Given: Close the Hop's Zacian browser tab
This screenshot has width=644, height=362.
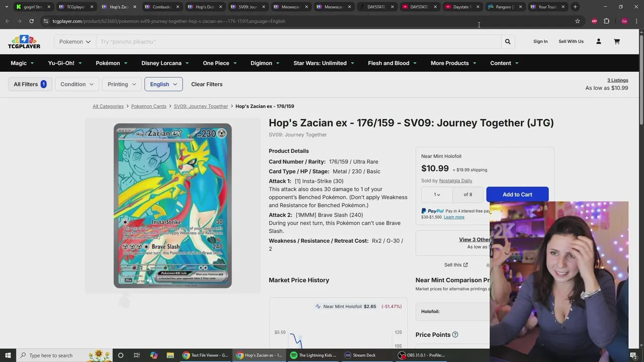Looking at the screenshot, I should pyautogui.click(x=134, y=7).
